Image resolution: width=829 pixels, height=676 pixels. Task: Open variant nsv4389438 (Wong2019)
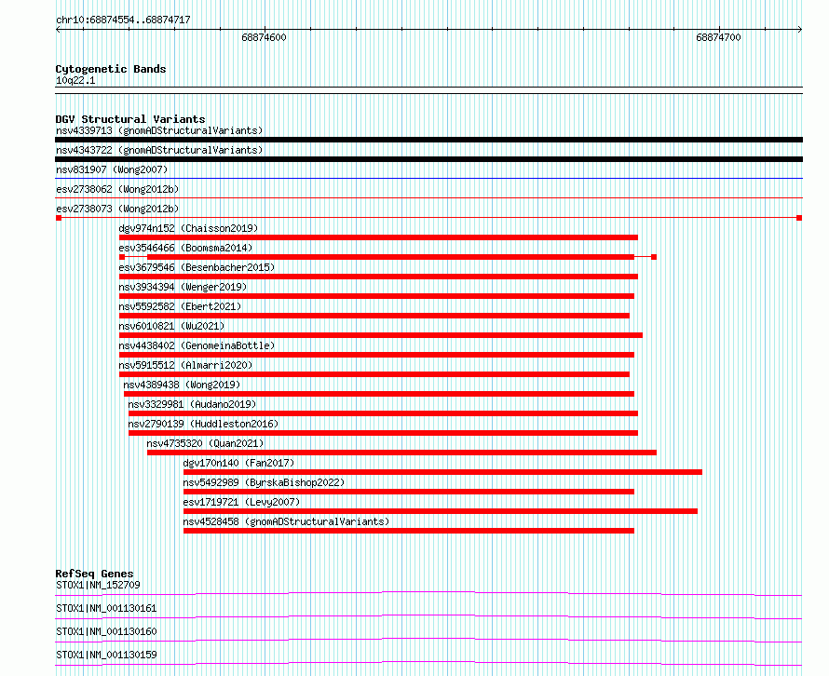tap(182, 385)
